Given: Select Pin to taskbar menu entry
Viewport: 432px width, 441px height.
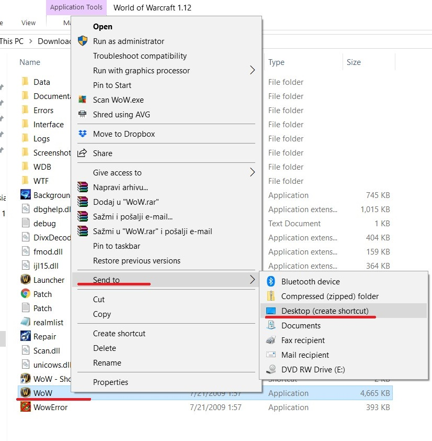Looking at the screenshot, I should pyautogui.click(x=116, y=246).
